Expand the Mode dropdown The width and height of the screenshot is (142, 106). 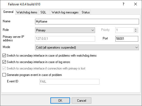87,47
